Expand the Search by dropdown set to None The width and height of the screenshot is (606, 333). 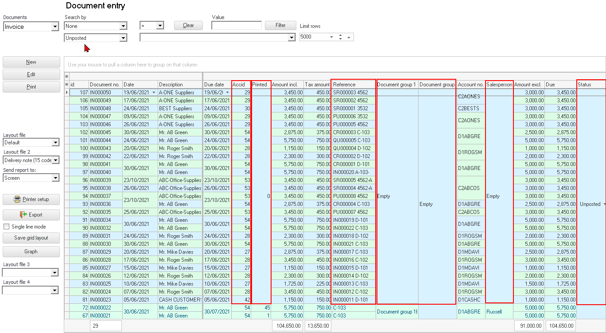(123, 26)
